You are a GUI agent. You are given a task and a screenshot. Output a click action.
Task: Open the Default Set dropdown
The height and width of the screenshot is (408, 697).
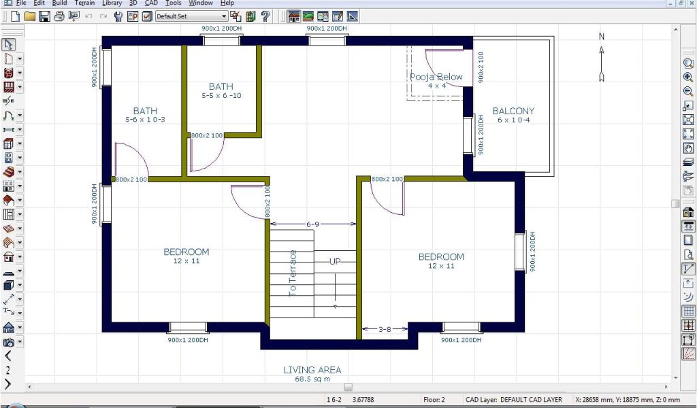192,16
